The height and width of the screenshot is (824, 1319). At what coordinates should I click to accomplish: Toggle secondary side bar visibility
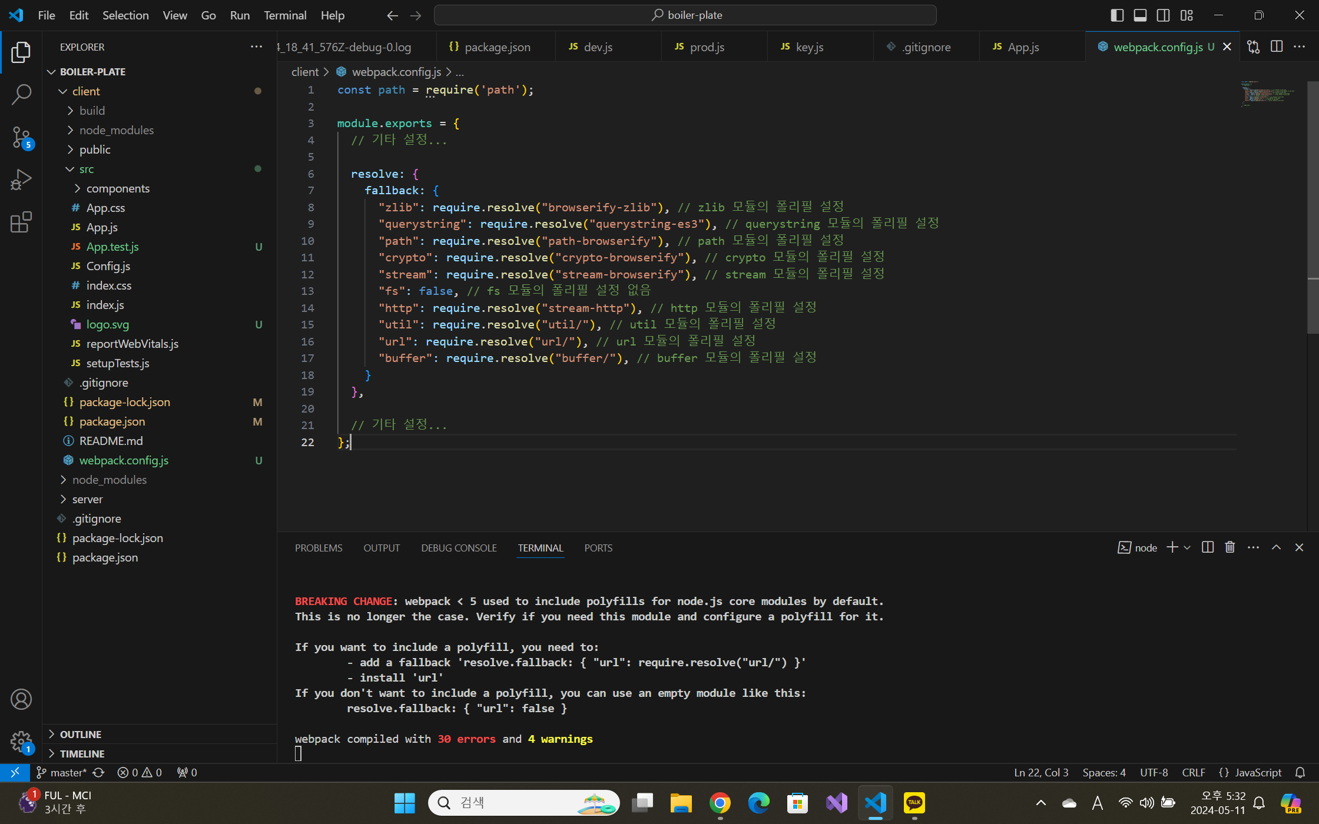[1163, 15]
